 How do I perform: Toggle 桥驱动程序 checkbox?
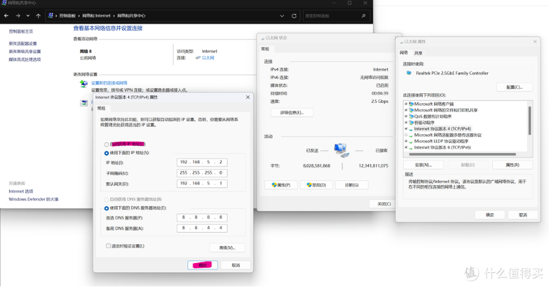coord(406,122)
